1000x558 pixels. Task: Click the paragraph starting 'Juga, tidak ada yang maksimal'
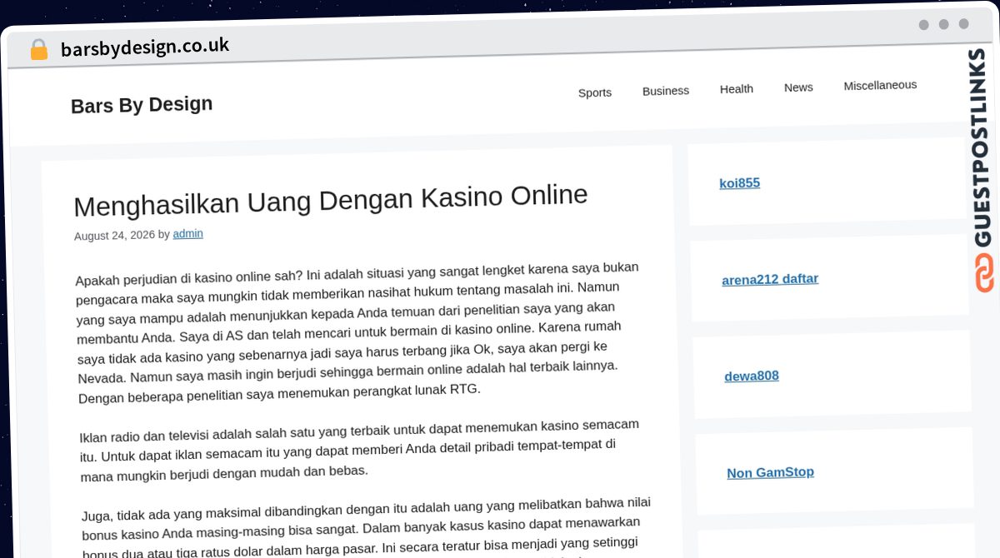[x=367, y=526]
